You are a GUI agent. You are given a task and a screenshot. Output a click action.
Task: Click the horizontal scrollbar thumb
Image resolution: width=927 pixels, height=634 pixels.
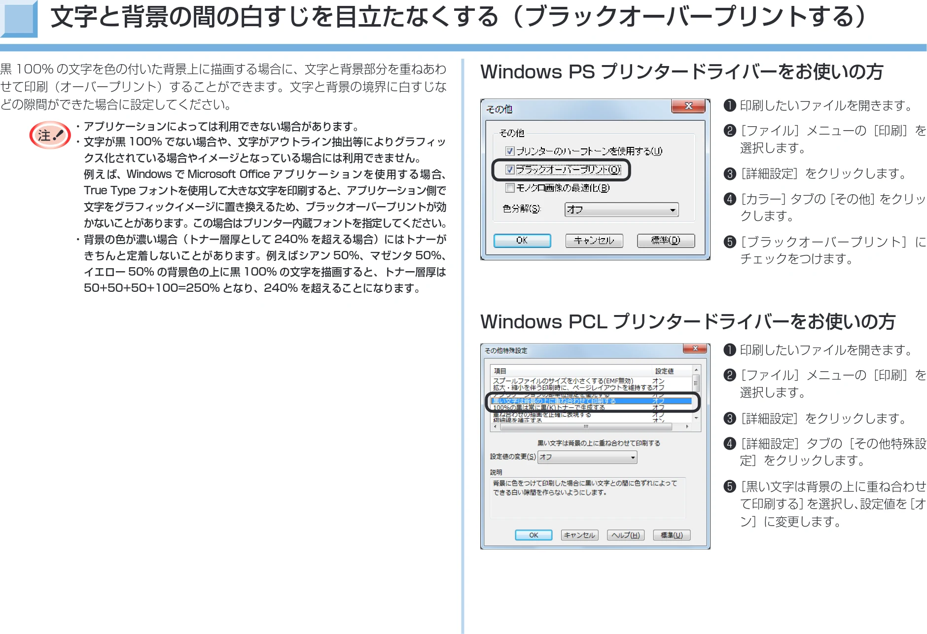(x=586, y=426)
